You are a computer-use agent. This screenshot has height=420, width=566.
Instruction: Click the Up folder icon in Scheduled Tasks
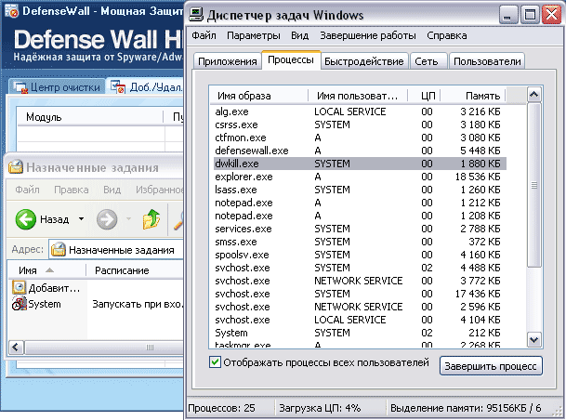pos(151,219)
